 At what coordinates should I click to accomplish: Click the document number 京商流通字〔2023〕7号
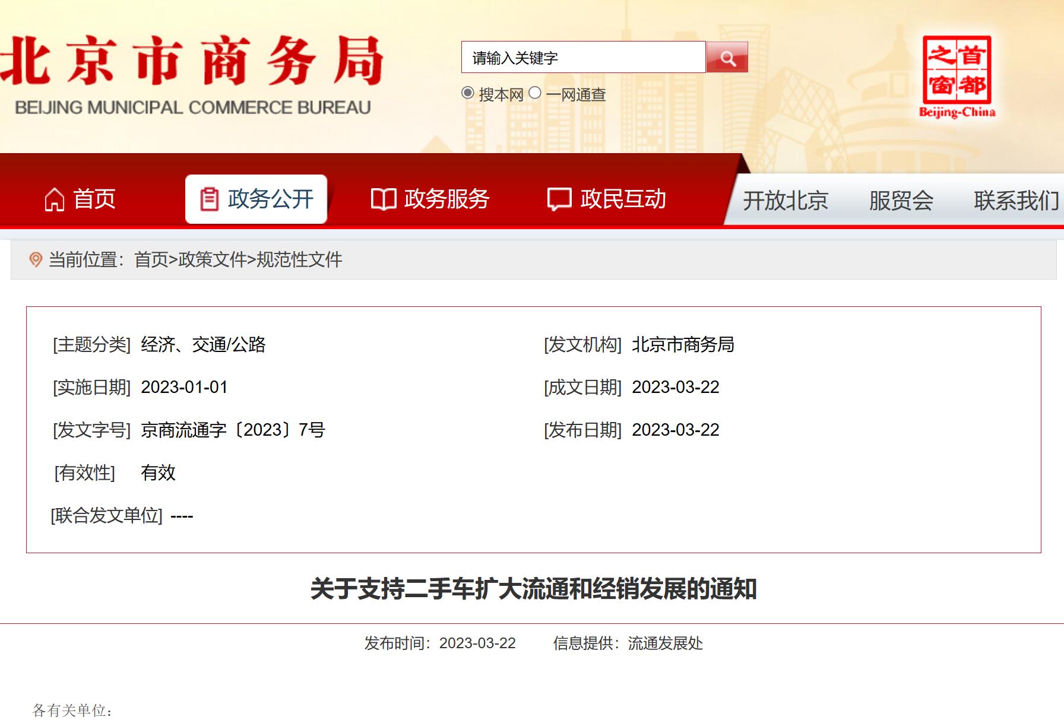coord(233,430)
